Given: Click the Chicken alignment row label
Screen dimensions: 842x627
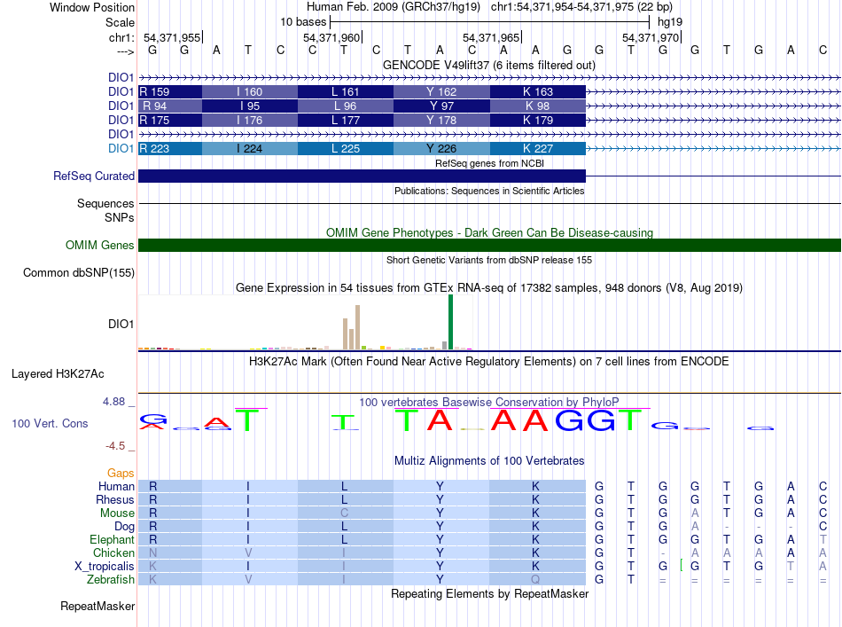Looking at the screenshot, I should (x=113, y=553).
